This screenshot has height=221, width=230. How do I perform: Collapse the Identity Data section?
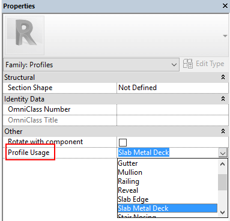click(x=223, y=98)
